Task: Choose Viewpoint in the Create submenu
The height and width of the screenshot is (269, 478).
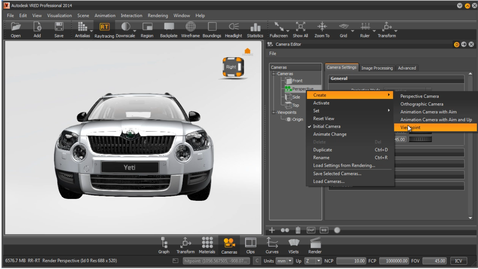Action: (436, 127)
